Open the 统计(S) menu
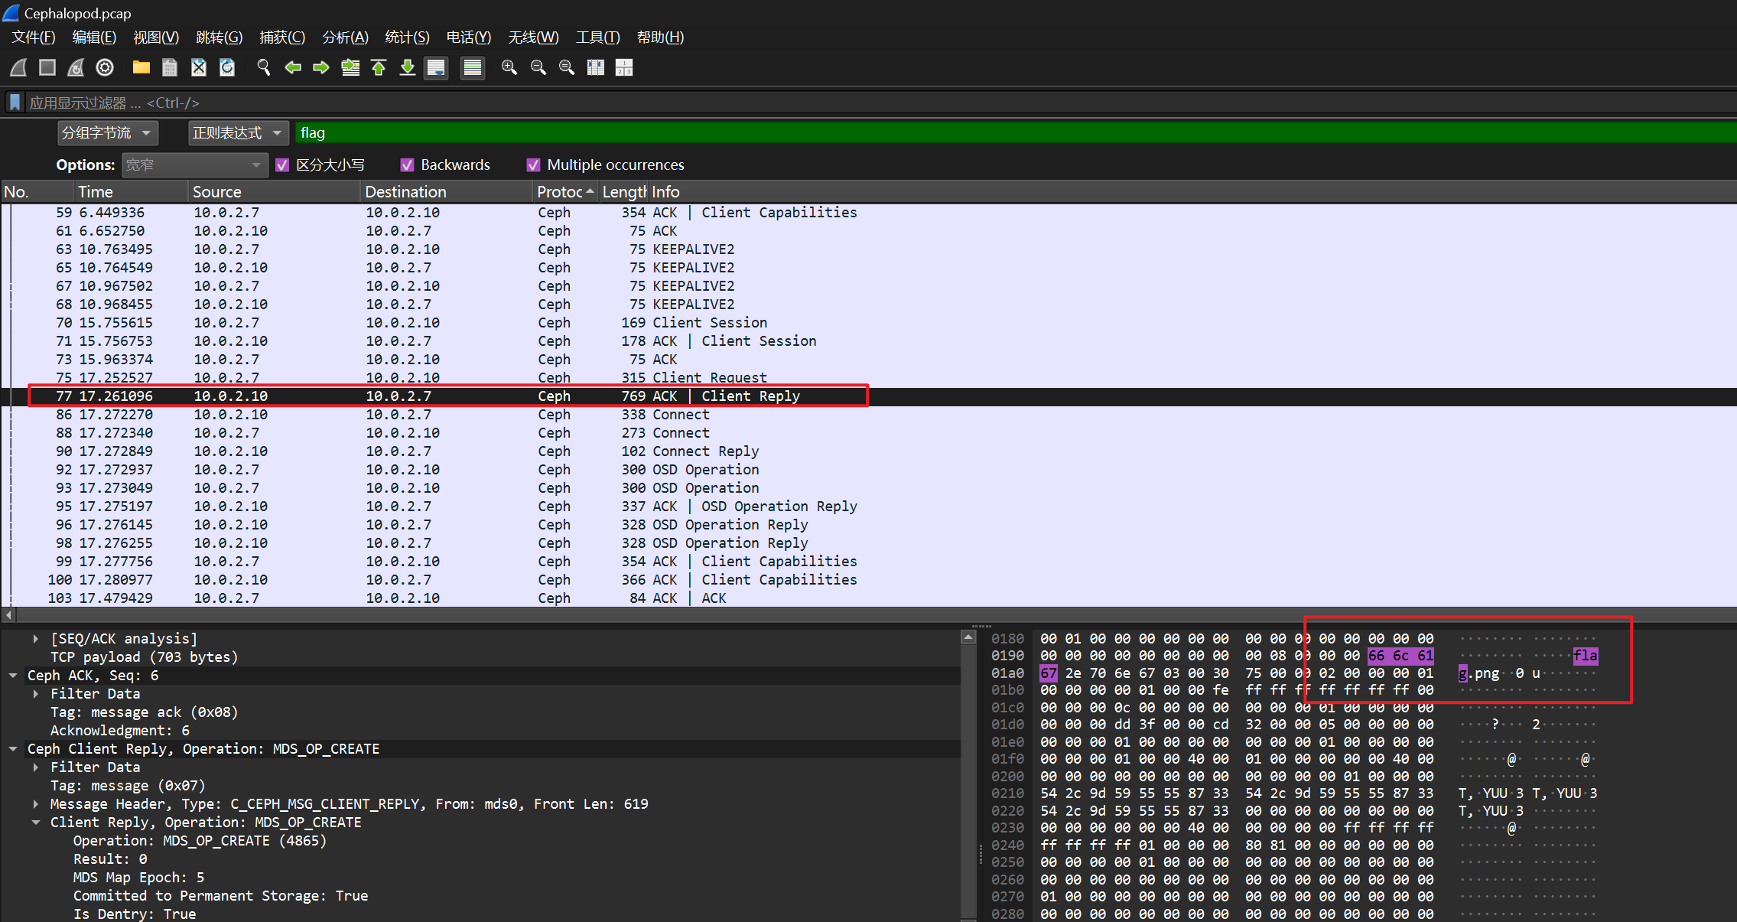The height and width of the screenshot is (922, 1737). click(x=407, y=37)
